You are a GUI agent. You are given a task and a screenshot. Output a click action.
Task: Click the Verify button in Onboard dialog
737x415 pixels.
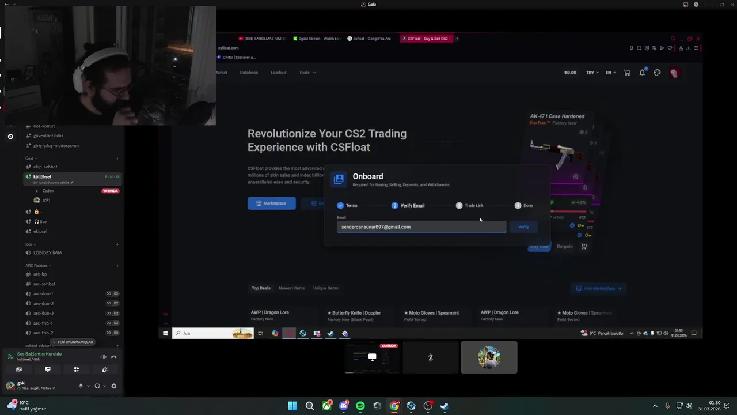pos(523,227)
